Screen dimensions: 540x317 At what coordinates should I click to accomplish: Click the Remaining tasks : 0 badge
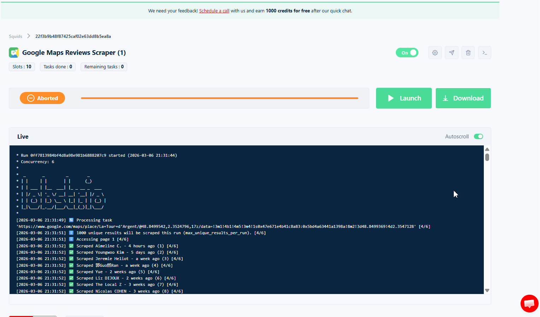tap(104, 67)
